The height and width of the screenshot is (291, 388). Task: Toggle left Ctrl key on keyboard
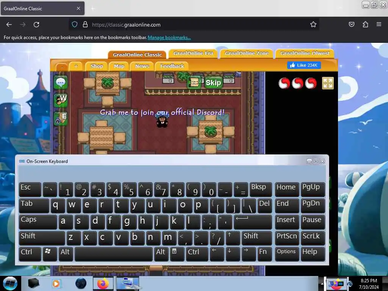pos(30,254)
